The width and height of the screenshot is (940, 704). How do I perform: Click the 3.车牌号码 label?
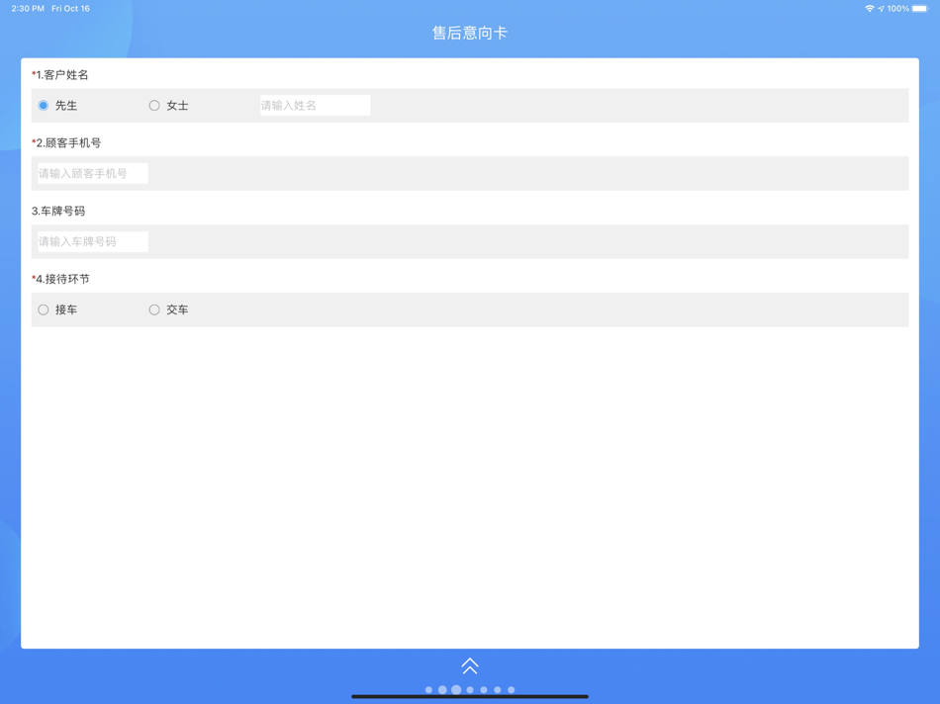tap(58, 211)
